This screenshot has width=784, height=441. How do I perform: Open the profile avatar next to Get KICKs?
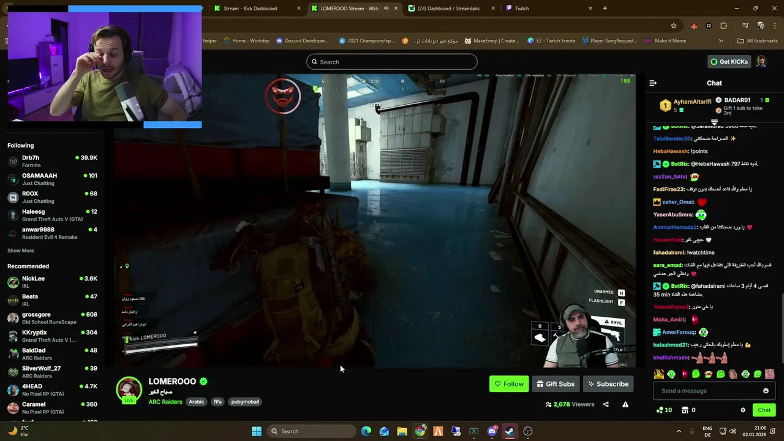tap(761, 62)
